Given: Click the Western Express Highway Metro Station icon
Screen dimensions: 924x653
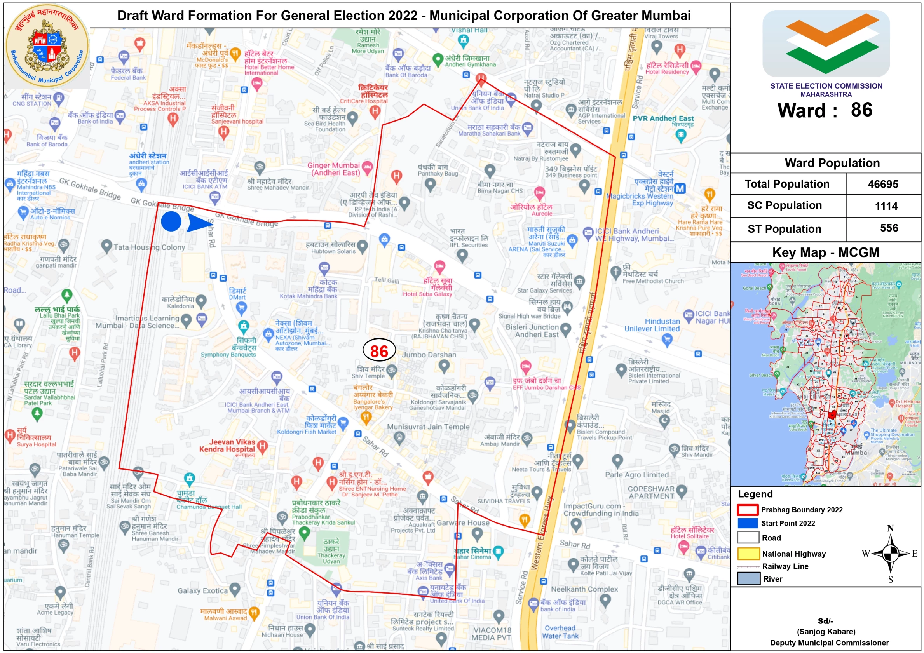Looking at the screenshot, I should pos(680,188).
